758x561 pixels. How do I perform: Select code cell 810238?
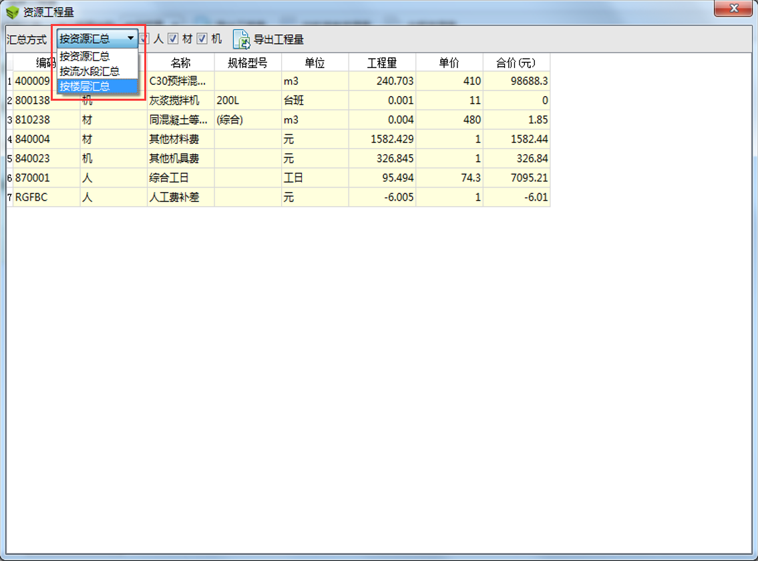[x=46, y=119]
